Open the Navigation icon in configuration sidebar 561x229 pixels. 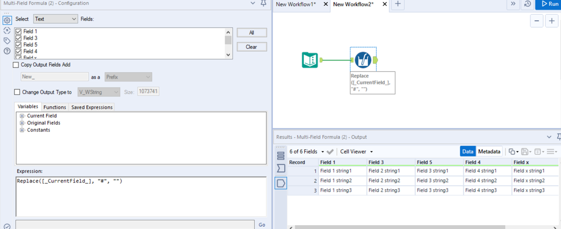tap(7, 30)
